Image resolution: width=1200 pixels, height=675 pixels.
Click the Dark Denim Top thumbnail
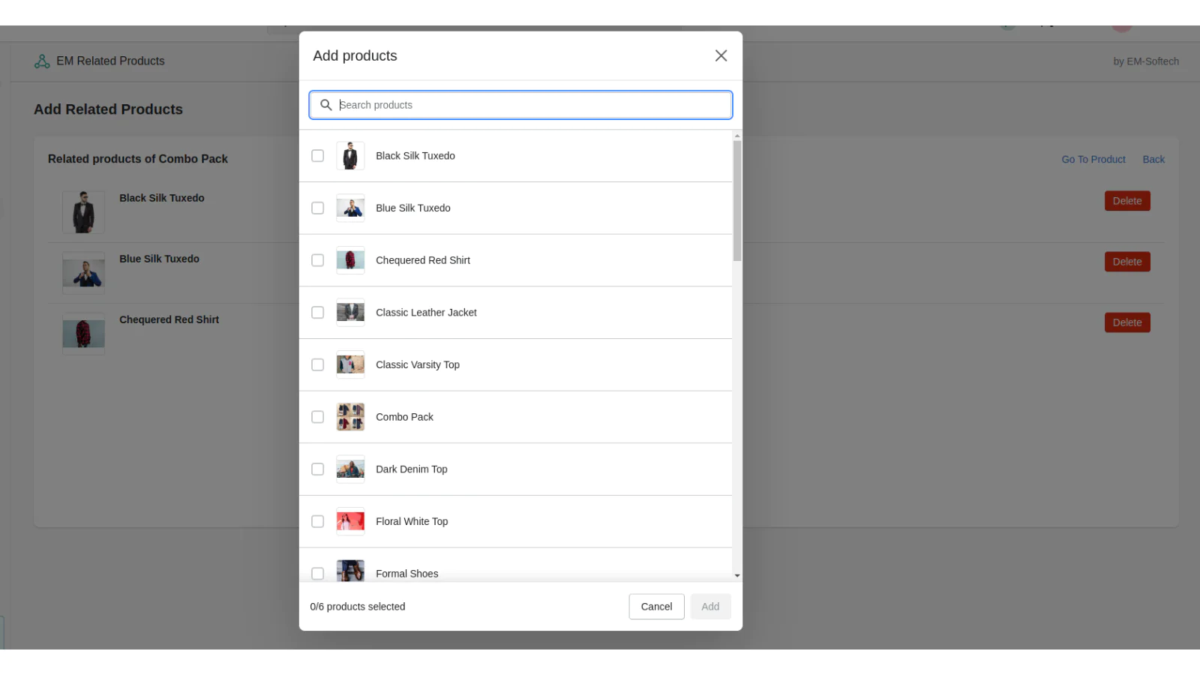pyautogui.click(x=350, y=469)
